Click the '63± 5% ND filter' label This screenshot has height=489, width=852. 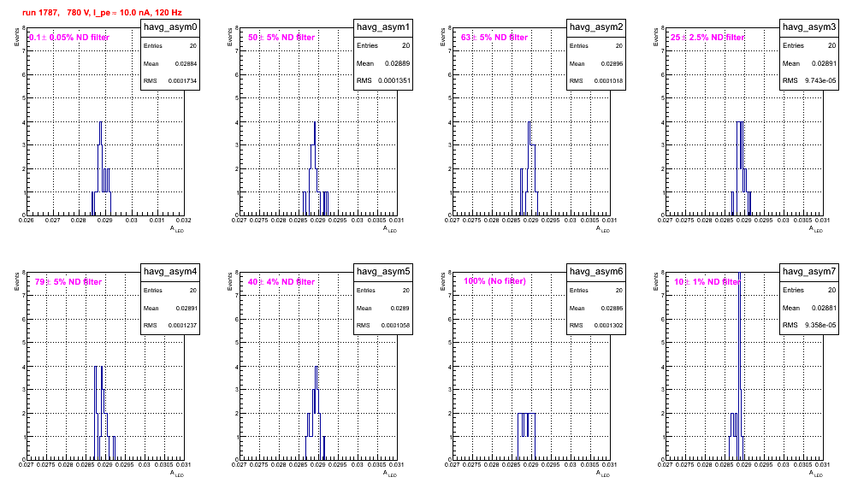point(494,38)
